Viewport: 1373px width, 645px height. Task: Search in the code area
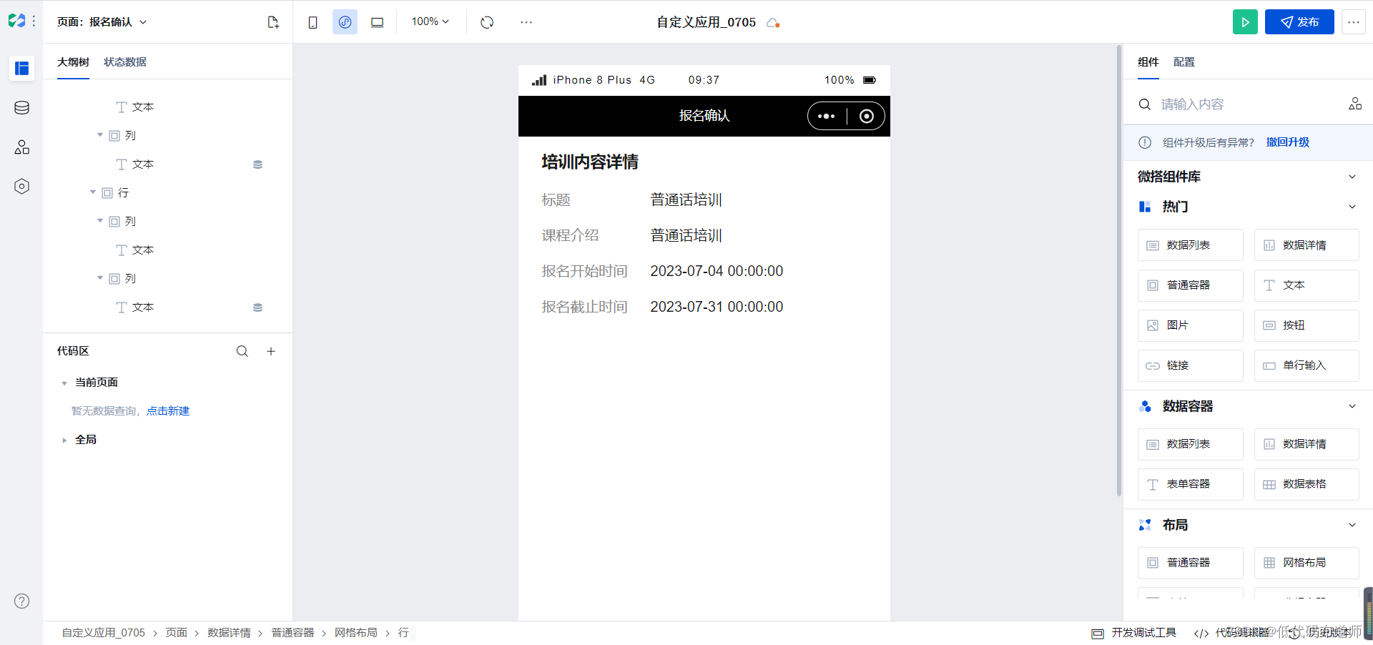pyautogui.click(x=242, y=351)
